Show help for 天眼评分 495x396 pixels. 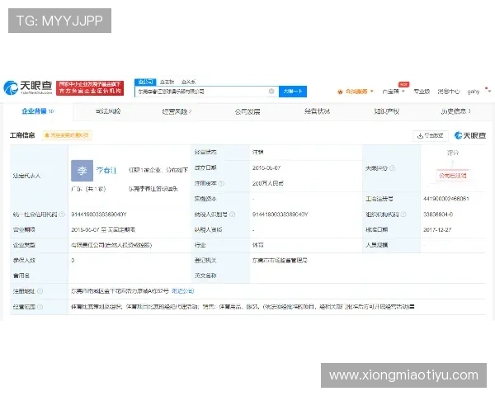(x=392, y=168)
